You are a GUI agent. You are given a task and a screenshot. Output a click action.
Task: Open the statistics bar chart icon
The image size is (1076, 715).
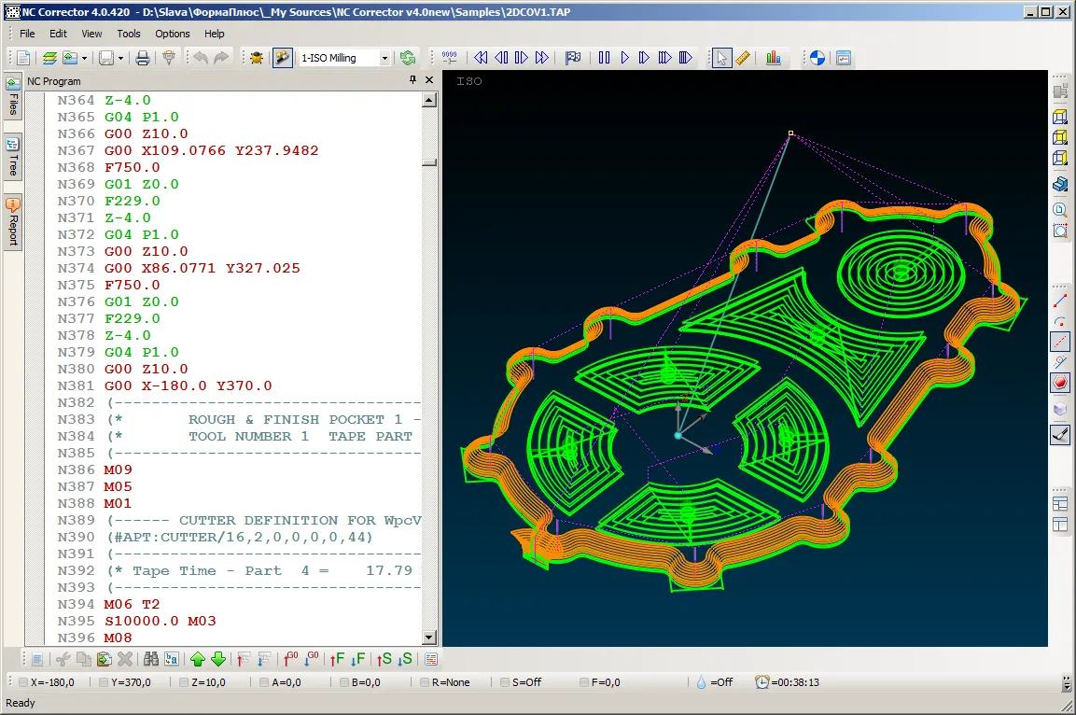774,57
